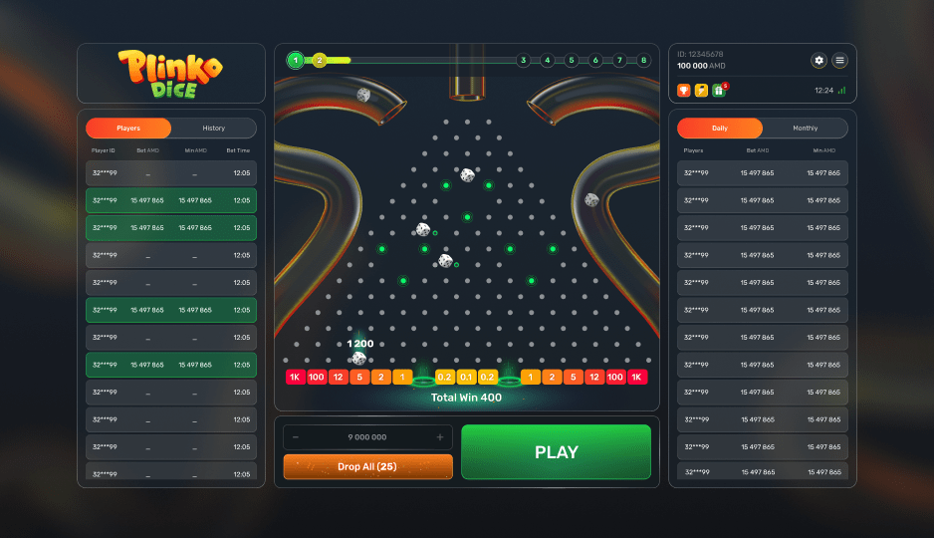Image resolution: width=934 pixels, height=538 pixels.
Task: Open the hamburger menu icon
Action: tap(839, 60)
